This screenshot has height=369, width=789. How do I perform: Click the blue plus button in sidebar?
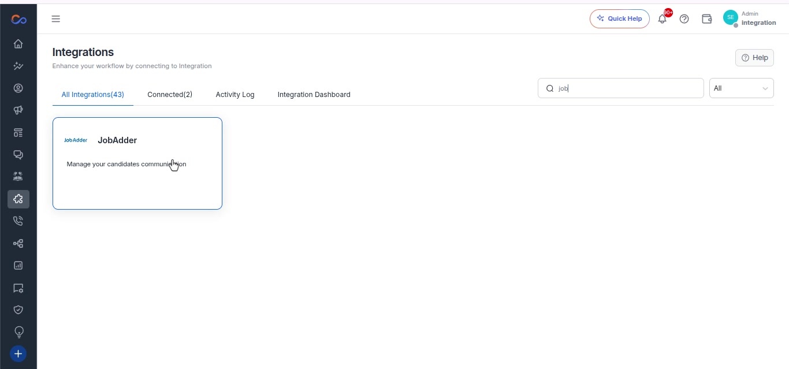click(18, 354)
